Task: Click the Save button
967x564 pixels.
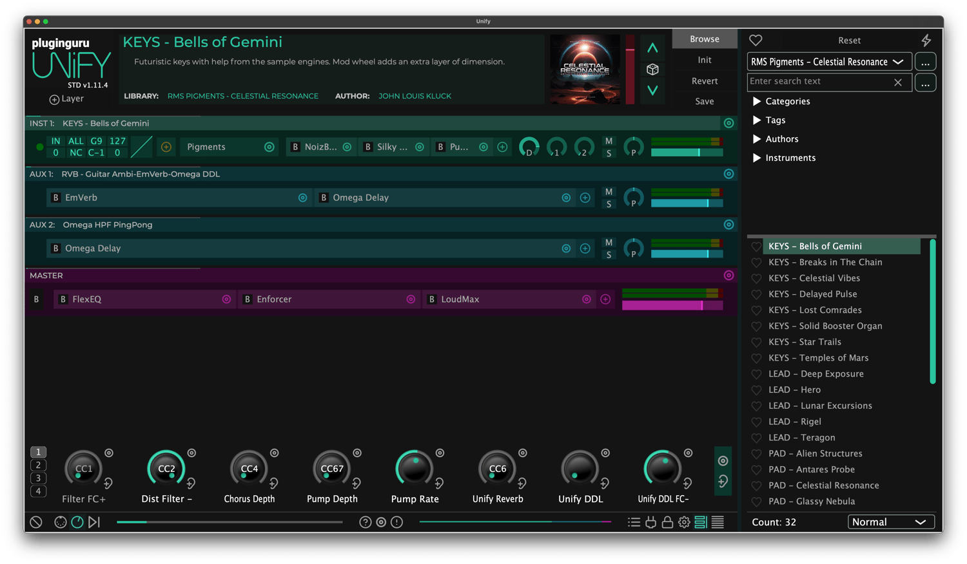Action: point(704,102)
